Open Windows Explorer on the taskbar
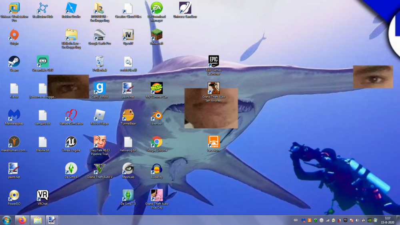This screenshot has width=400, height=225. click(38, 220)
